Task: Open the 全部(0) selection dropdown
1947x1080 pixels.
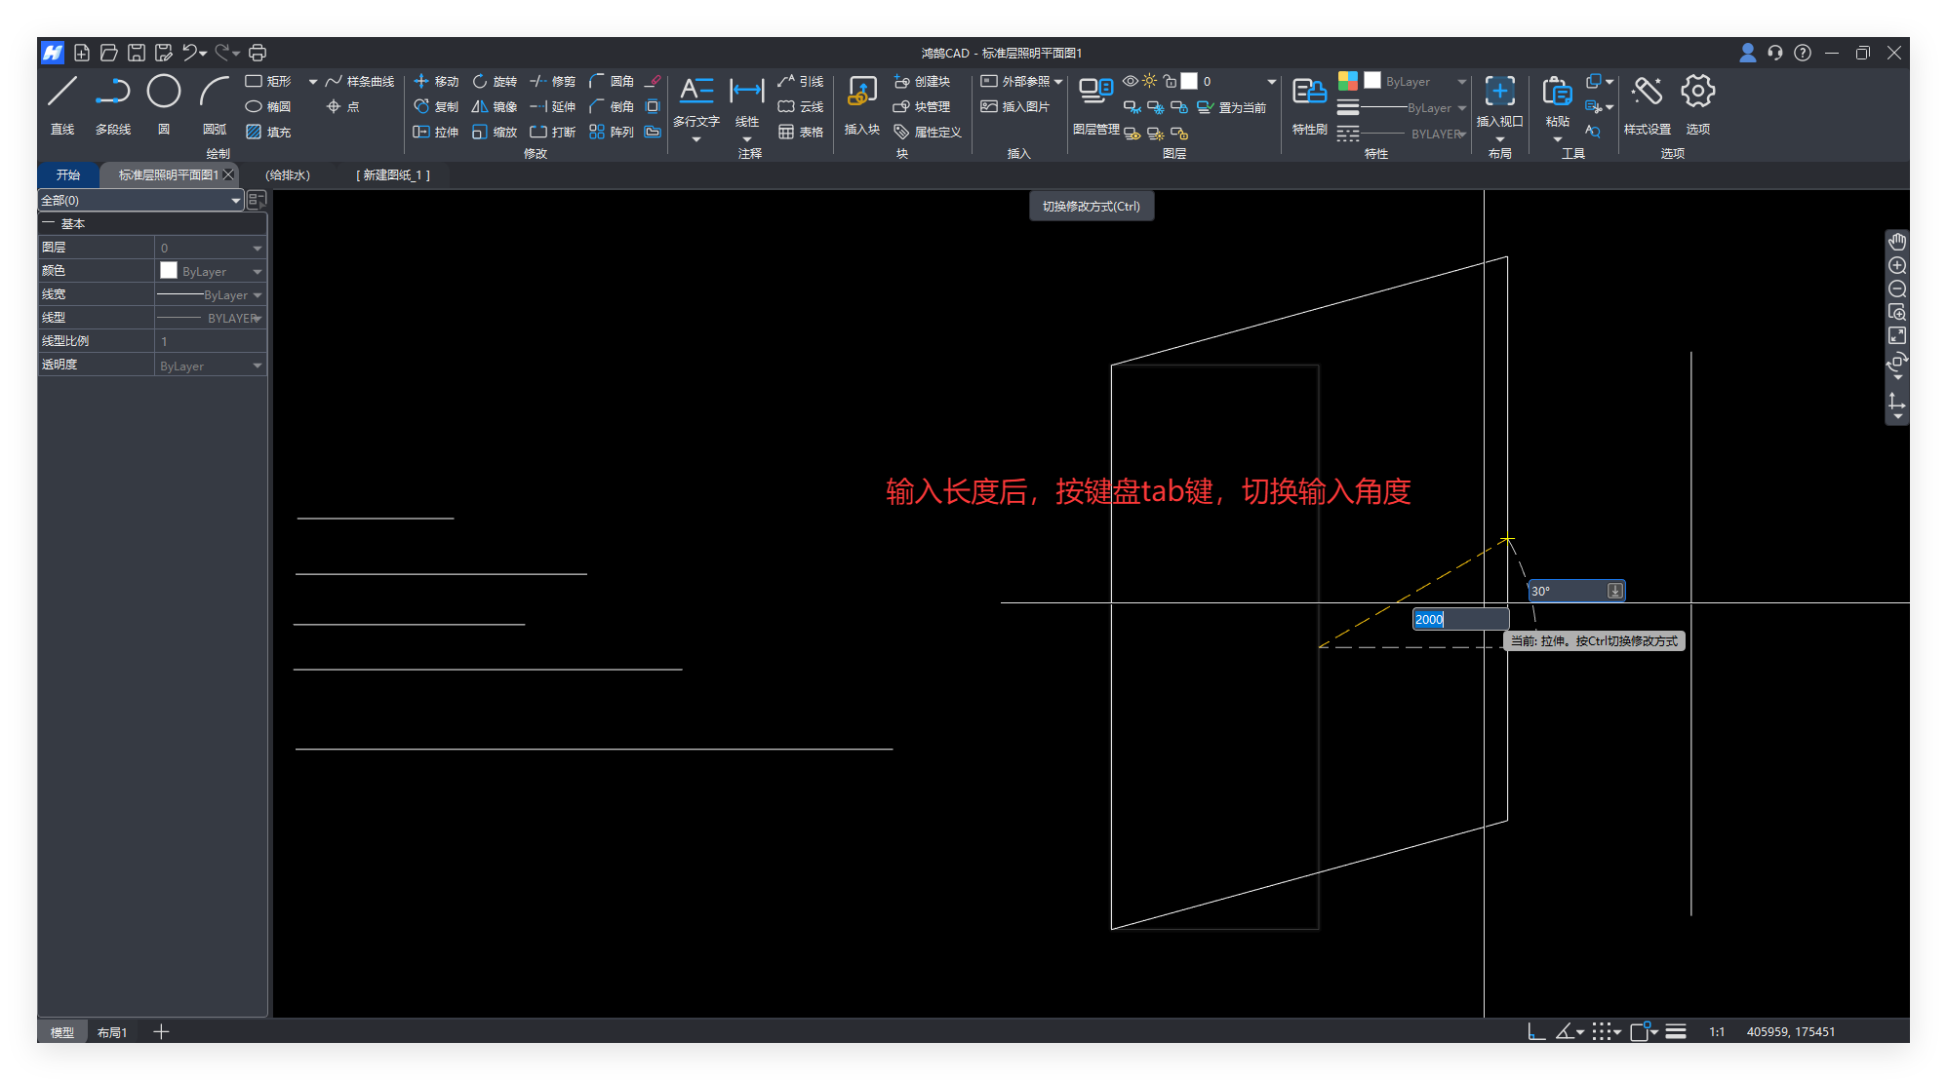Action: pyautogui.click(x=139, y=201)
